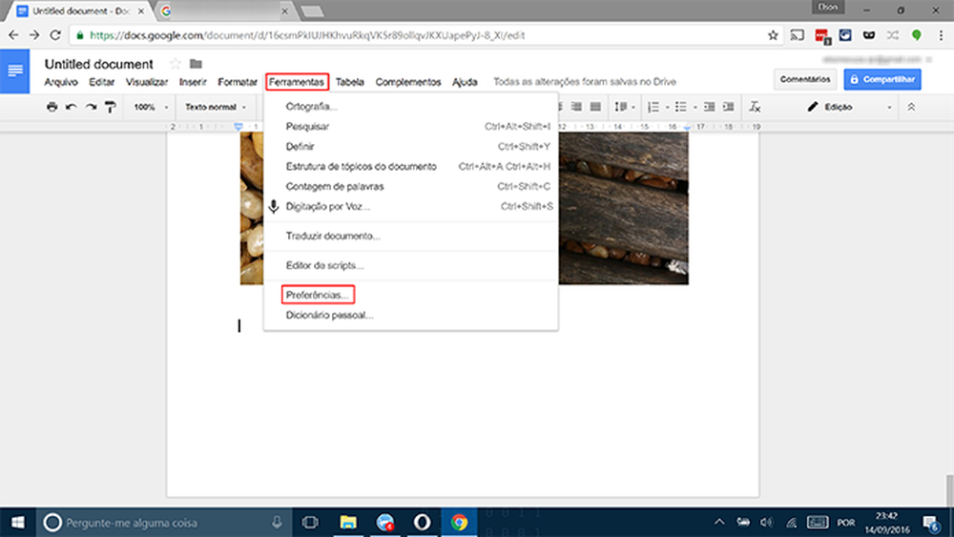954x537 pixels.
Task: Show hidden tray icons chevron
Action: 719,523
